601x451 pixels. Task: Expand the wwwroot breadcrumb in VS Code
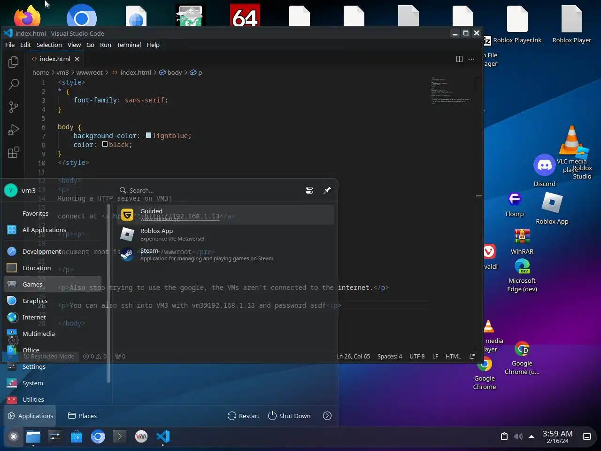click(x=89, y=72)
